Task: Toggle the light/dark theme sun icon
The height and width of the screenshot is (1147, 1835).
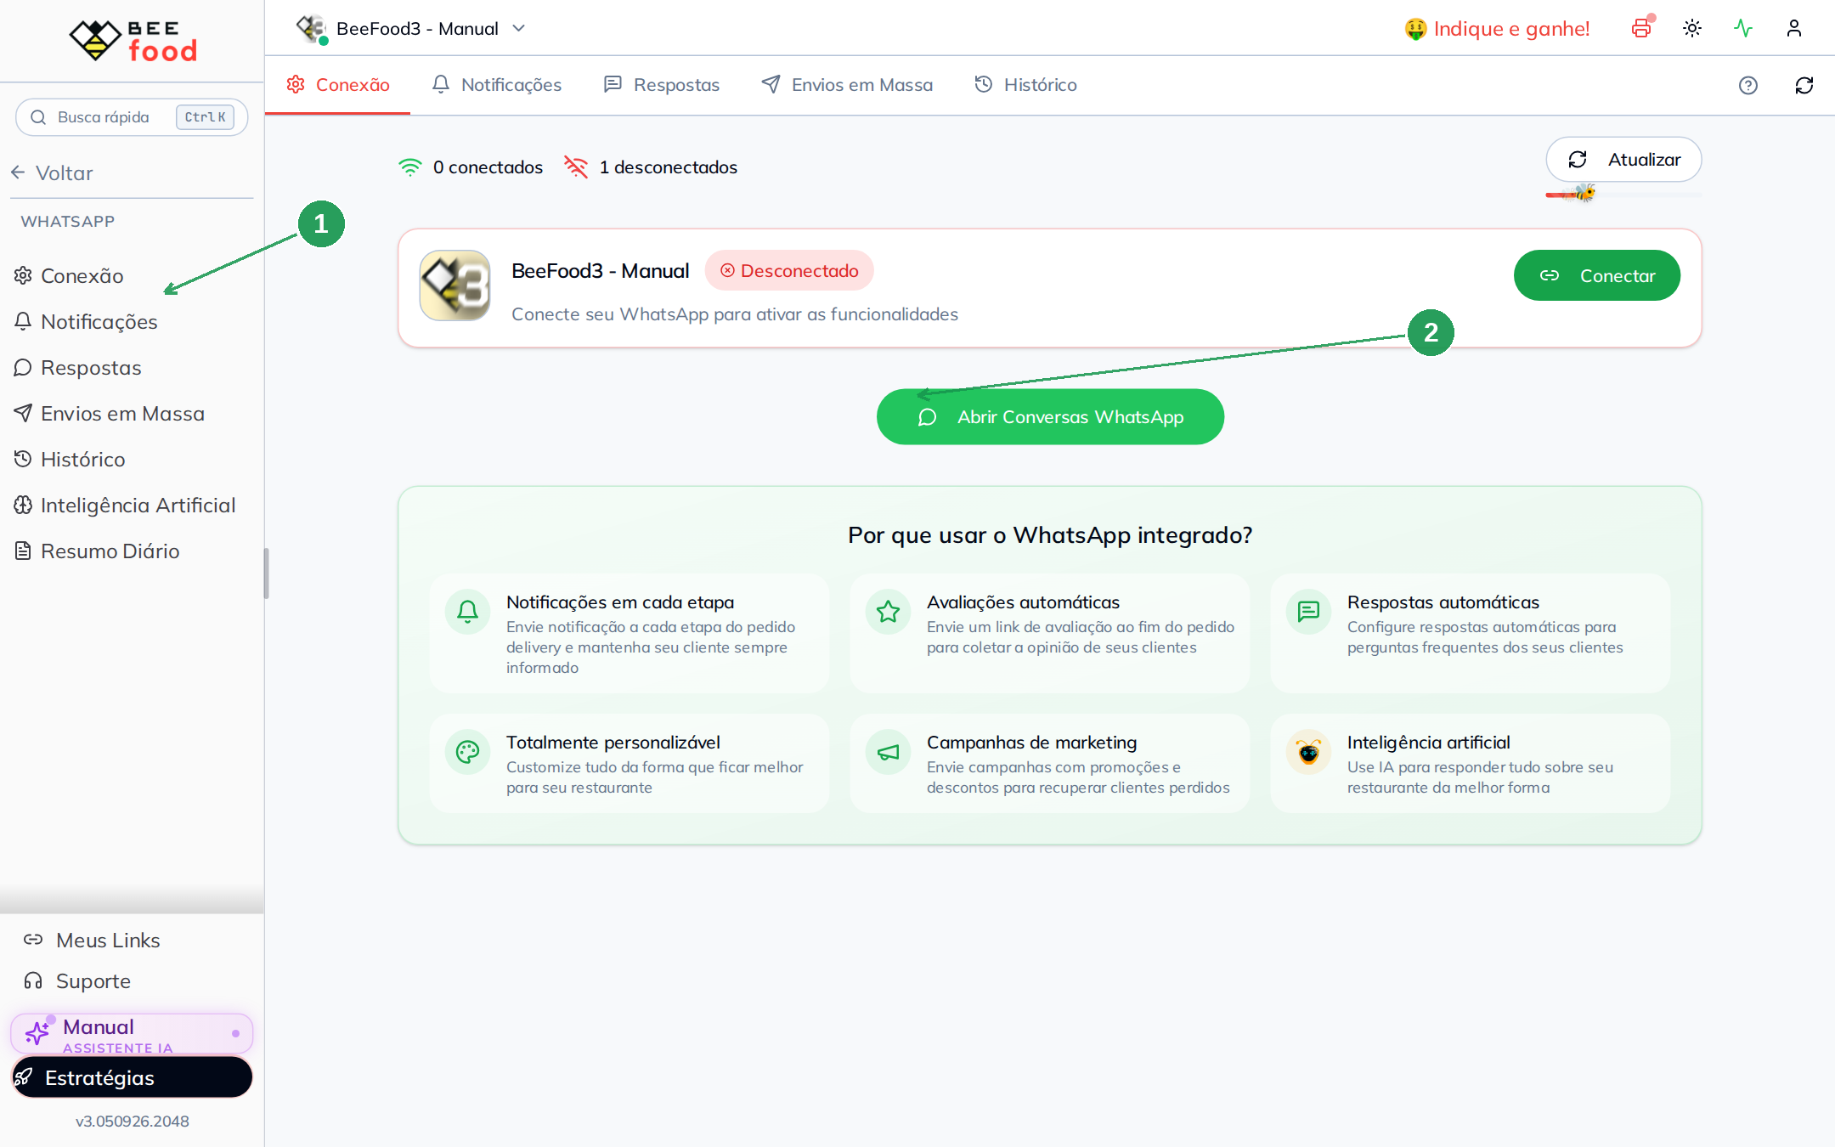Action: point(1692,28)
